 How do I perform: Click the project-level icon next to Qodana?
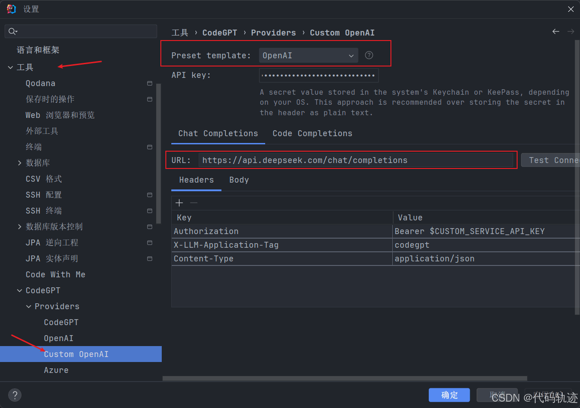[149, 83]
